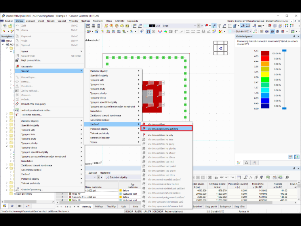
Task: Switch to the Uzly table tab
Action: click(x=124, y=207)
